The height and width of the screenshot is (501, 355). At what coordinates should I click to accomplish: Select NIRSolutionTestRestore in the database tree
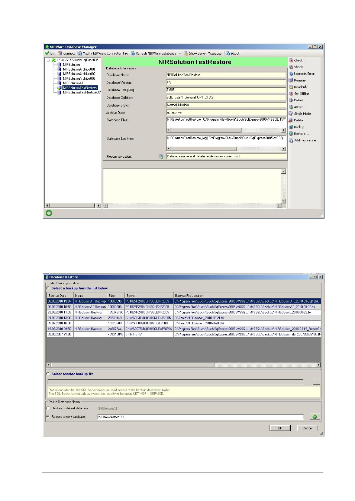(x=80, y=88)
